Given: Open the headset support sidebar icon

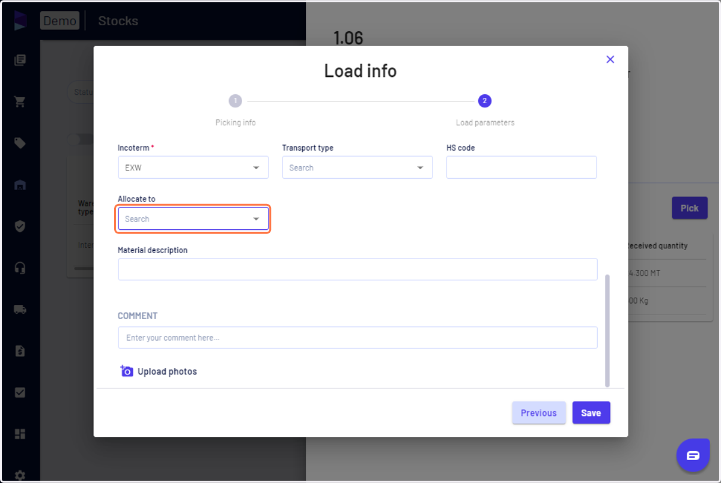Looking at the screenshot, I should tap(20, 268).
